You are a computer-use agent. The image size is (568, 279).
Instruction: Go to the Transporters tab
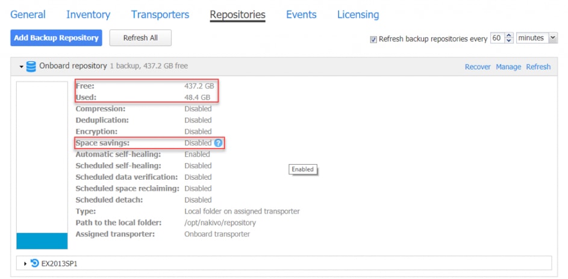coord(160,14)
